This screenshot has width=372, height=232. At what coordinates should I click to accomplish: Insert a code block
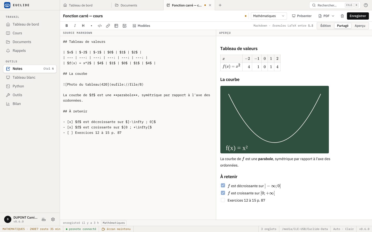click(100, 26)
